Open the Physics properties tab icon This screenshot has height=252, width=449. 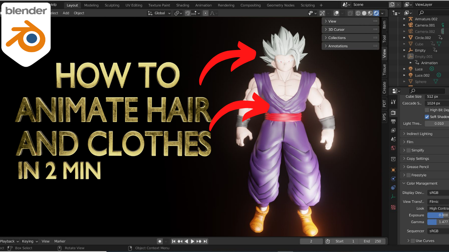(393, 179)
